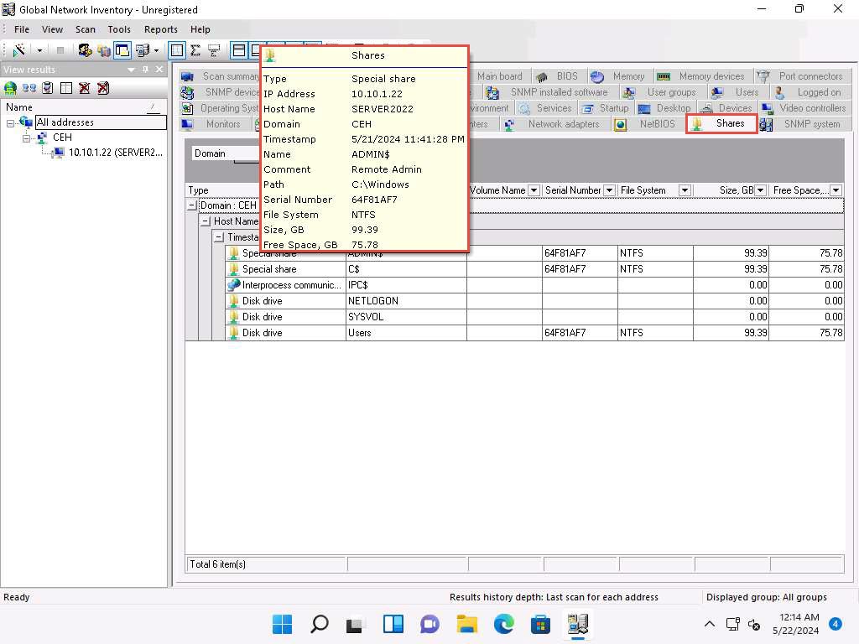
Task: Toggle the layout view button left of sigma
Action: (177, 50)
